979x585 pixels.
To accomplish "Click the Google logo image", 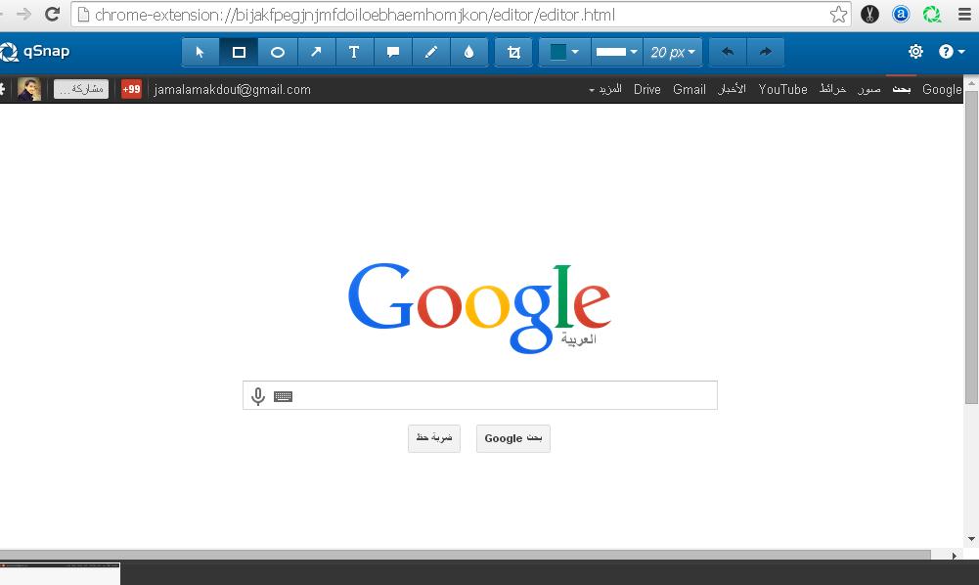I will [479, 308].
